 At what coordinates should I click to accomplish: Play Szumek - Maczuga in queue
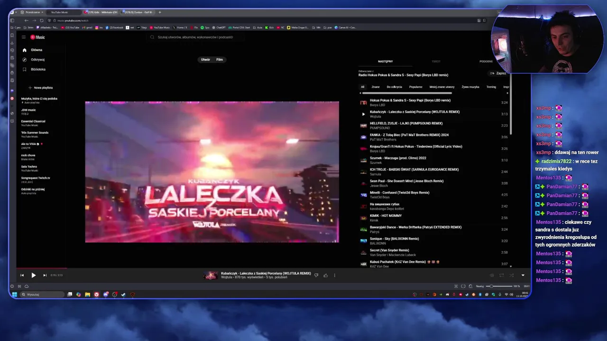tap(434, 160)
